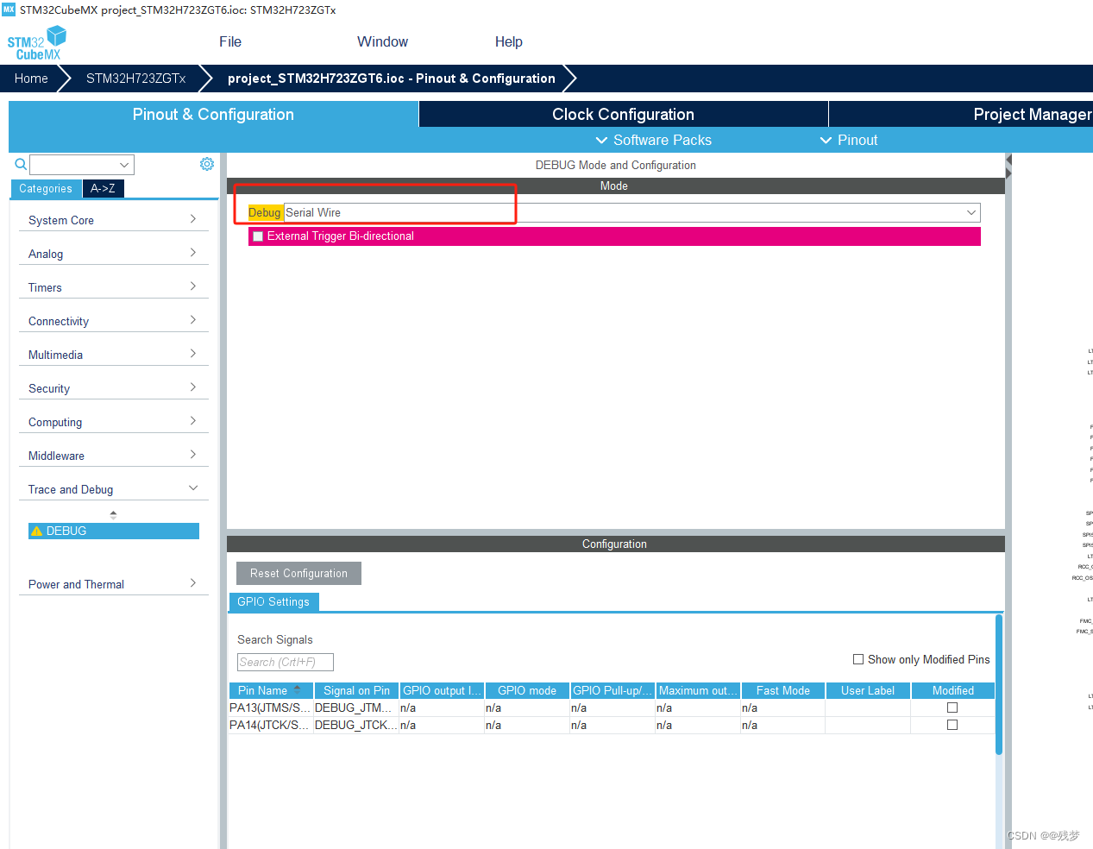
Task: Sort by GPIO Pull-up column header
Action: [x=612, y=690]
